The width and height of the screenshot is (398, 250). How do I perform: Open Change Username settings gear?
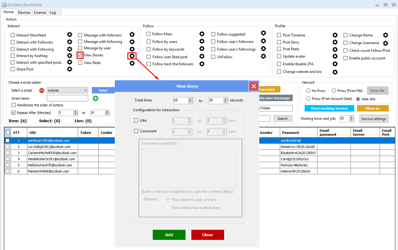385,43
